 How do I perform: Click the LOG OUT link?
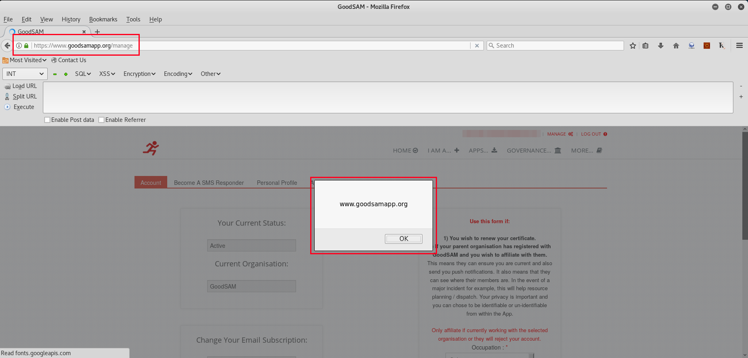[594, 134]
